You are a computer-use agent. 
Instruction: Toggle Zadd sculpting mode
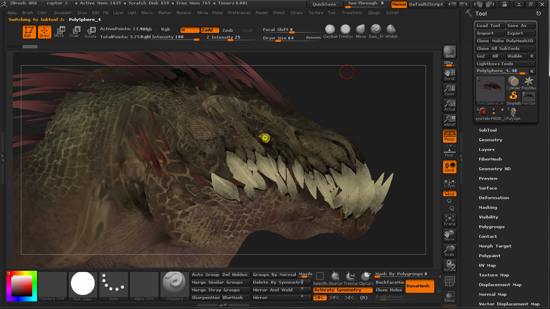click(x=209, y=29)
